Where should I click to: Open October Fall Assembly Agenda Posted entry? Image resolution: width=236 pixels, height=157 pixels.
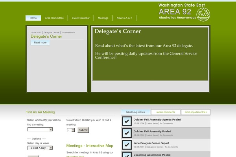157,120
